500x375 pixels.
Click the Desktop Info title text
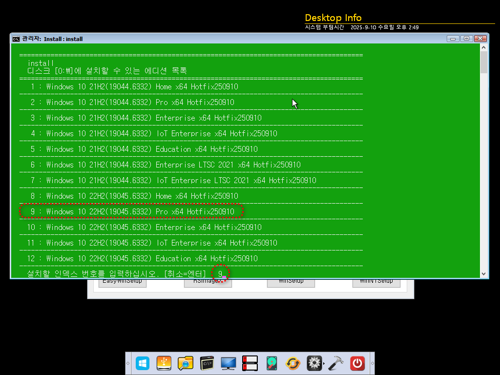point(333,18)
